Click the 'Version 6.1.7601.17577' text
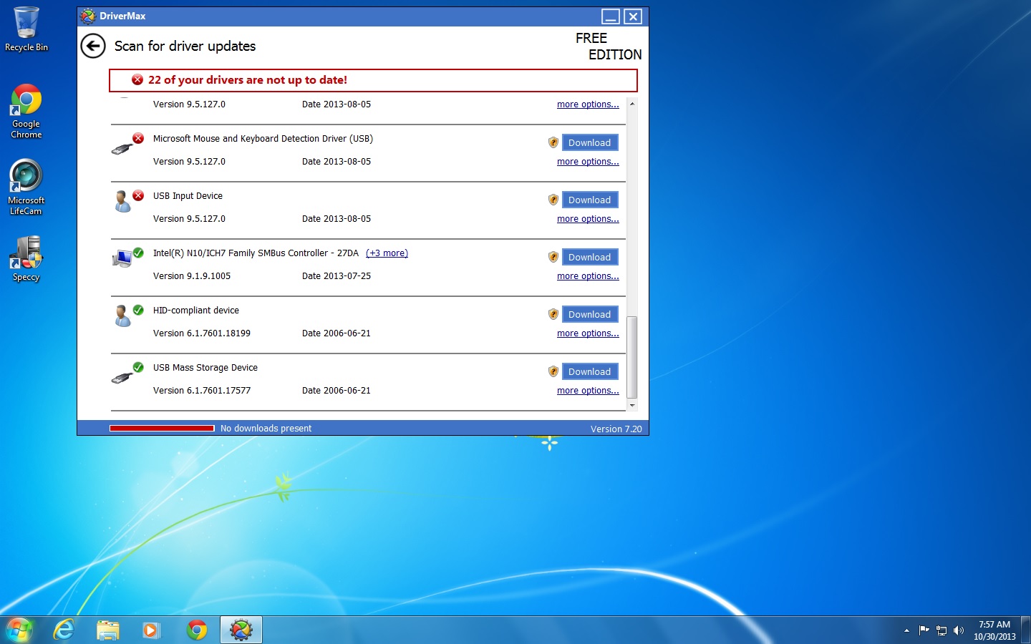Screen dimensions: 1031x644 click(x=202, y=391)
